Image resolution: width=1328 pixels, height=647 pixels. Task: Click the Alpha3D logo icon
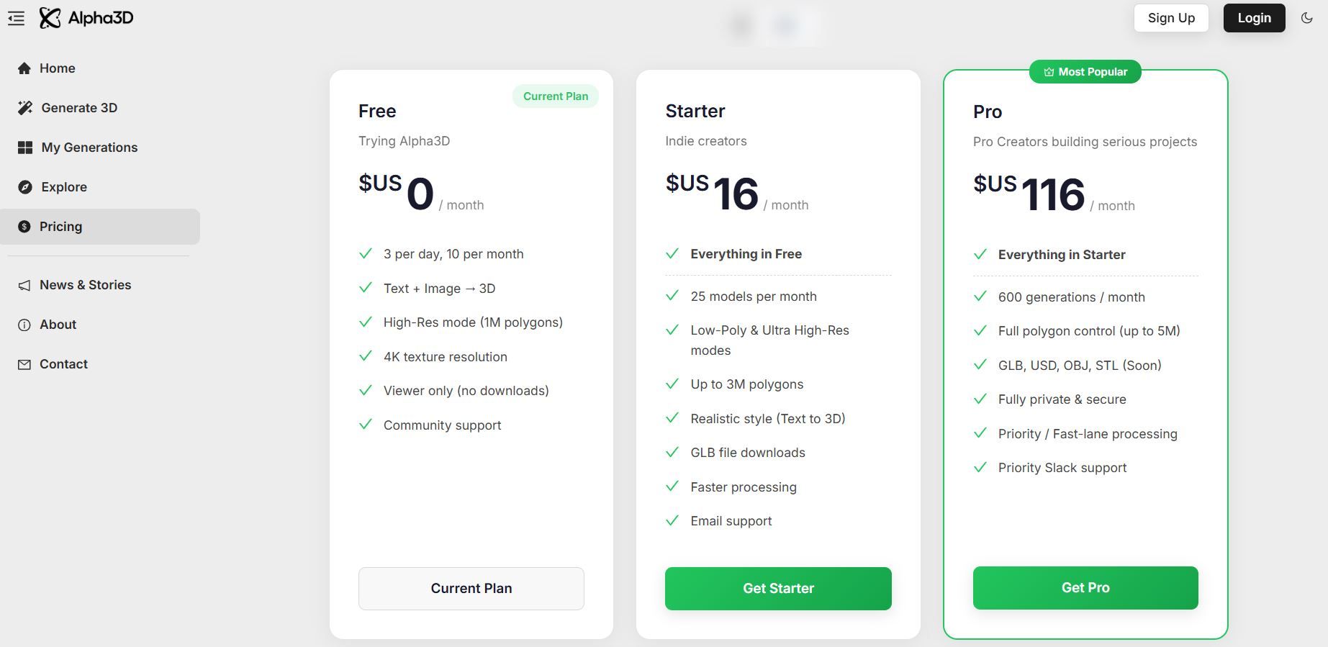click(x=50, y=18)
